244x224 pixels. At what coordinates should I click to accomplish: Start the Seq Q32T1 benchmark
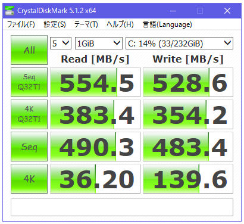pos(29,82)
